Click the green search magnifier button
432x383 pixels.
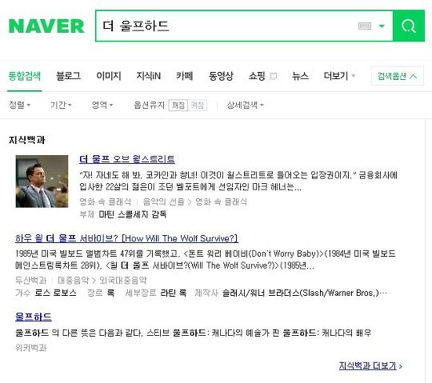pyautogui.click(x=409, y=26)
